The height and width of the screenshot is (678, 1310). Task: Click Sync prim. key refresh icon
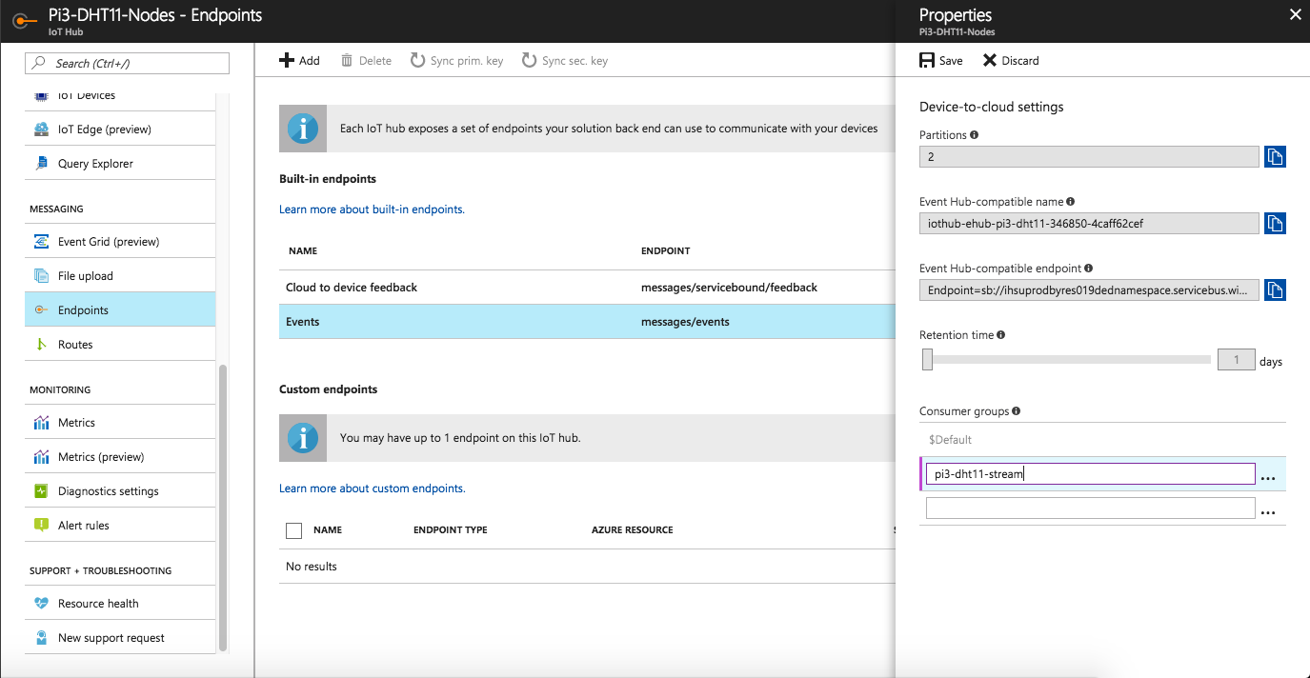[417, 60]
